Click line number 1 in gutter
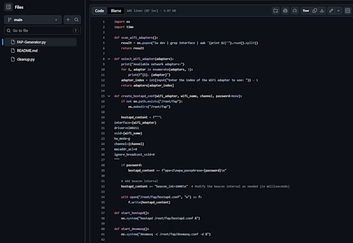This screenshot has width=353, height=243. (x=103, y=22)
